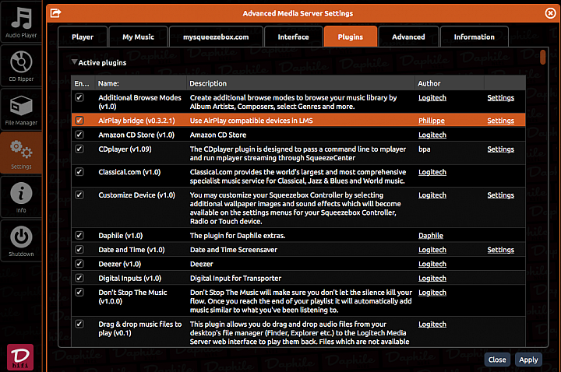Uncheck the Classical.com plugin checkbox
This screenshot has width=561, height=372.
[x=79, y=172]
